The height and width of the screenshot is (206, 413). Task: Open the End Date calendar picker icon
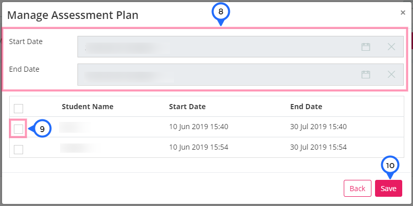366,74
